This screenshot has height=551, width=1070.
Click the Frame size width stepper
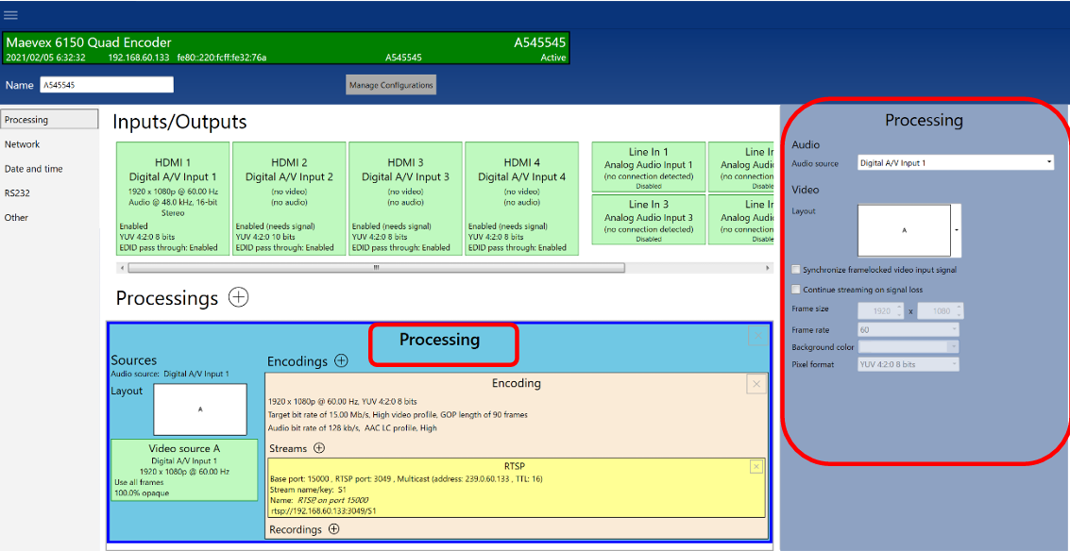[x=899, y=311]
